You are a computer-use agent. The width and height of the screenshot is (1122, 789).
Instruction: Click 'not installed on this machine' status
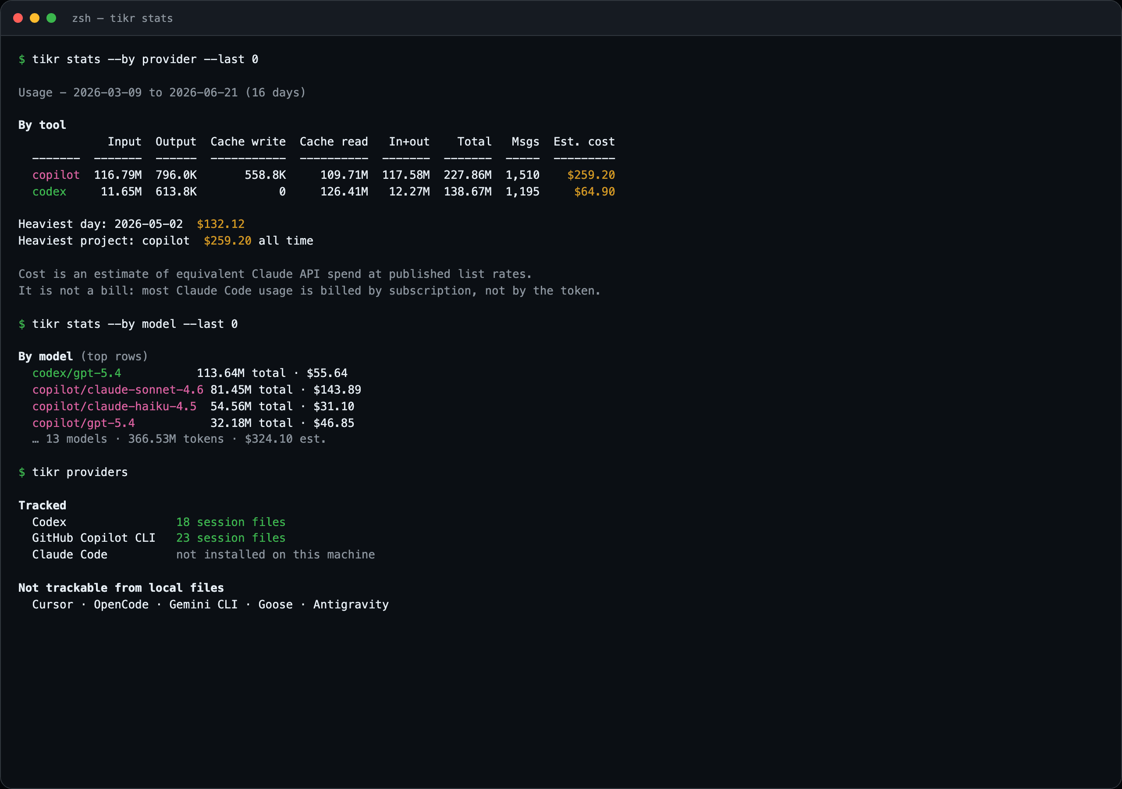[x=276, y=555]
